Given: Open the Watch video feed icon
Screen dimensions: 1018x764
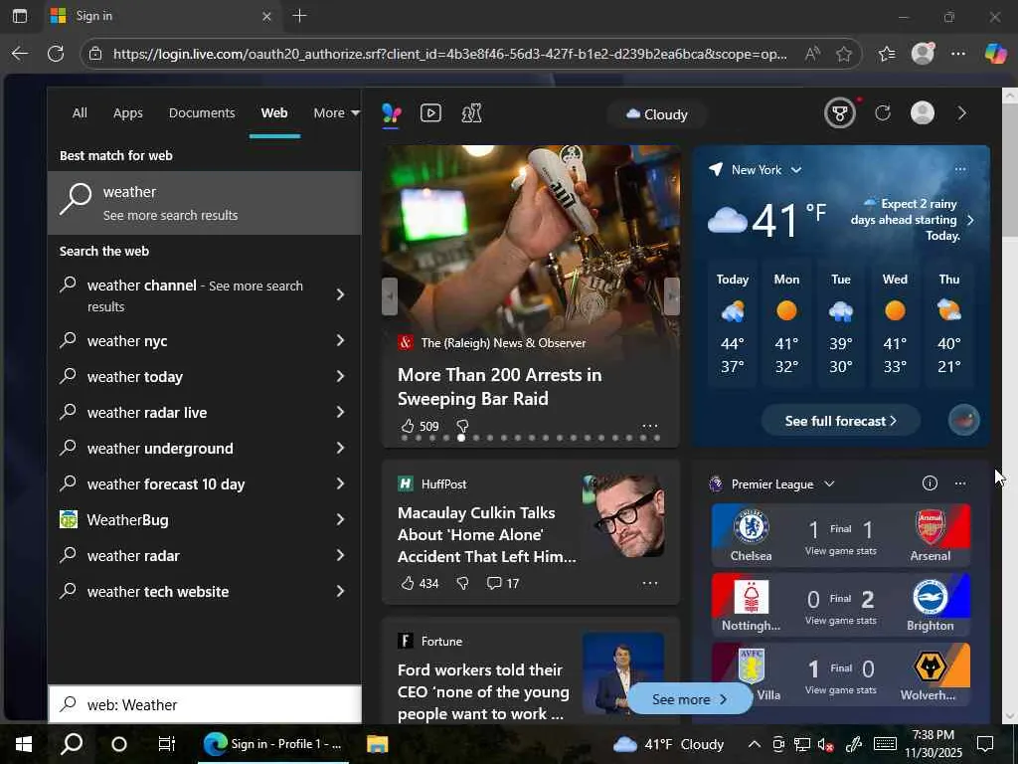Looking at the screenshot, I should coord(430,113).
